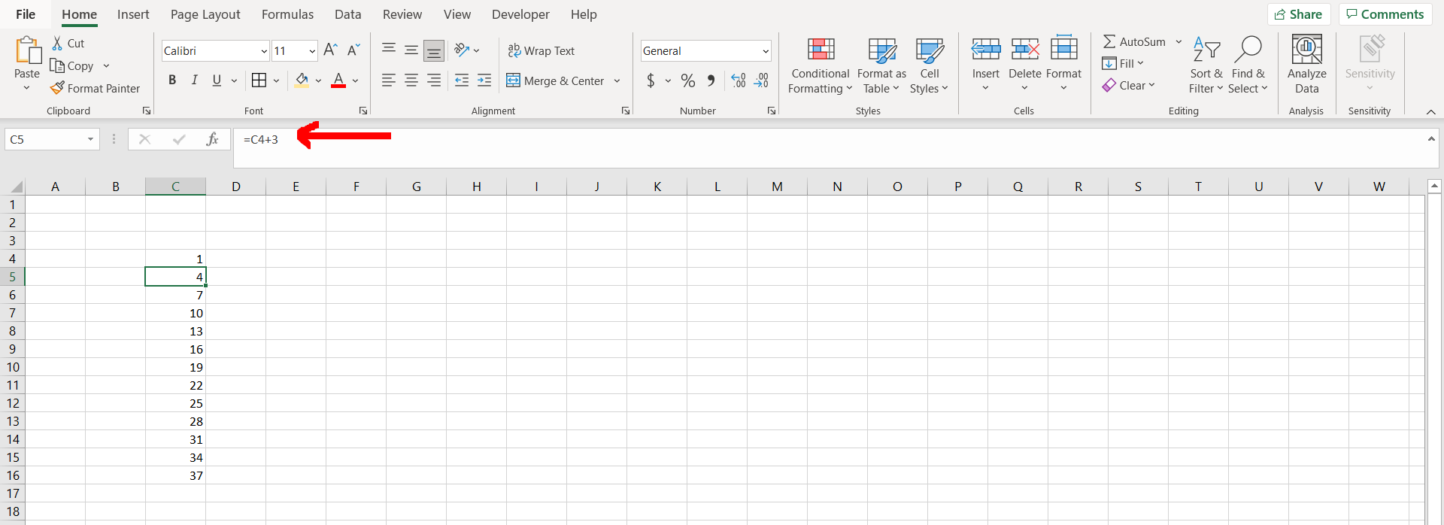Viewport: 1444px width, 525px height.
Task: Open the Calibri font name dropdown
Action: coord(264,51)
